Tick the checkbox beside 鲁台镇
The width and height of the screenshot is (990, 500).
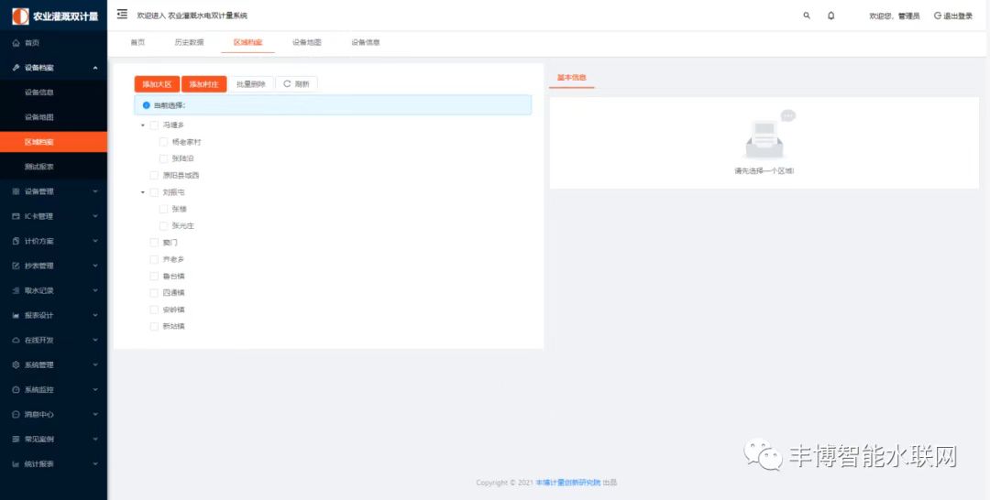154,276
